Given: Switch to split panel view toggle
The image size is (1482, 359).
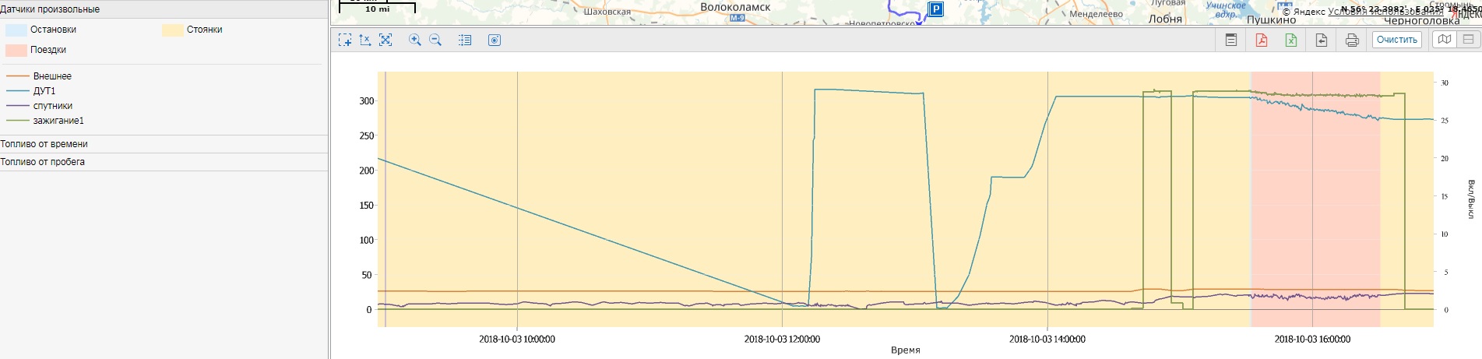Looking at the screenshot, I should [1468, 40].
